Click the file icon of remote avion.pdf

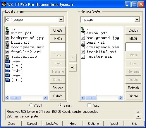83,33
